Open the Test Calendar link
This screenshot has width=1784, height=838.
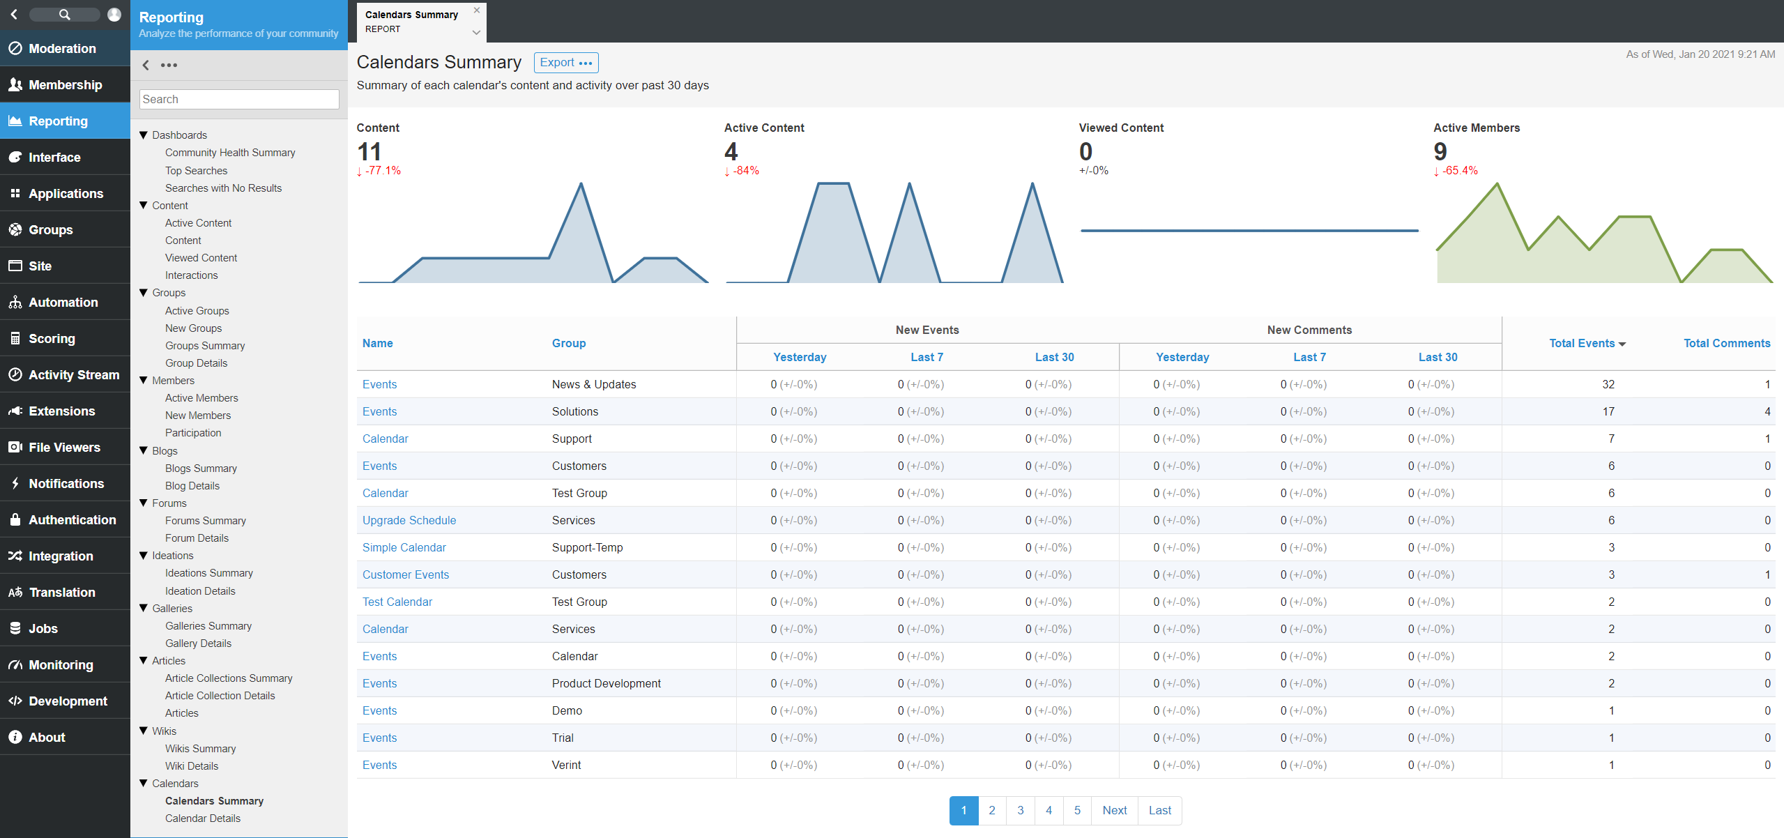397,602
